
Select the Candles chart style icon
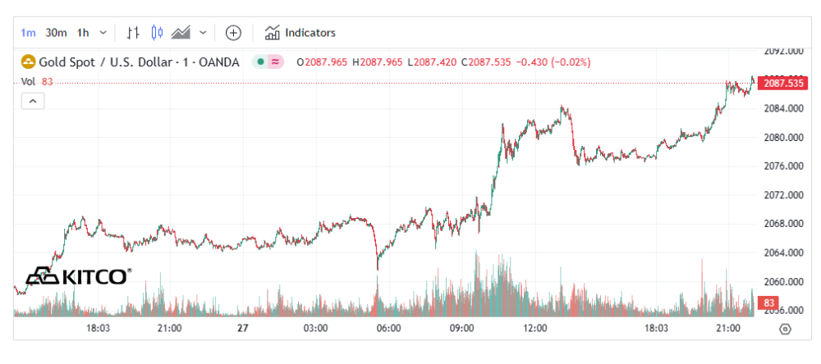(157, 33)
